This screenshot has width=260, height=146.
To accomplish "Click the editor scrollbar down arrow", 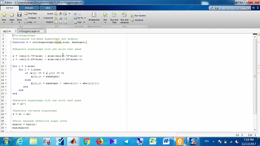I will coord(255,130).
